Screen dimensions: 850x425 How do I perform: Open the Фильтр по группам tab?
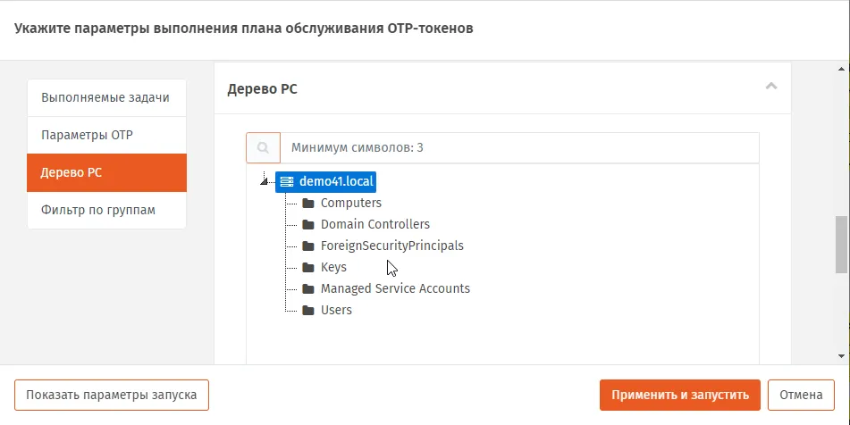click(106, 210)
